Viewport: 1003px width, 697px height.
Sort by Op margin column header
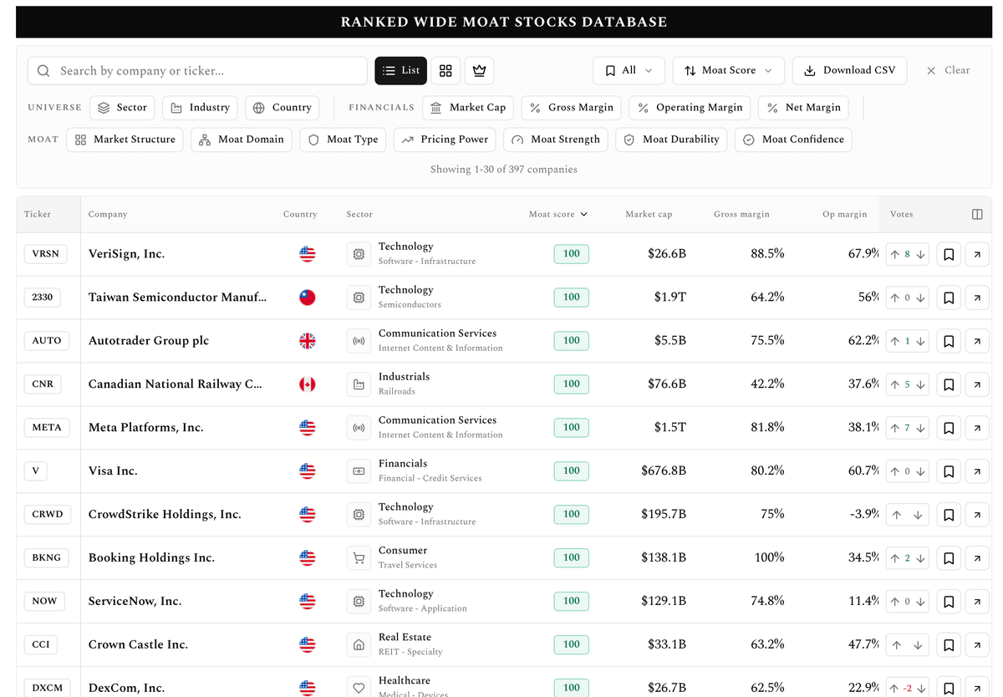point(845,215)
